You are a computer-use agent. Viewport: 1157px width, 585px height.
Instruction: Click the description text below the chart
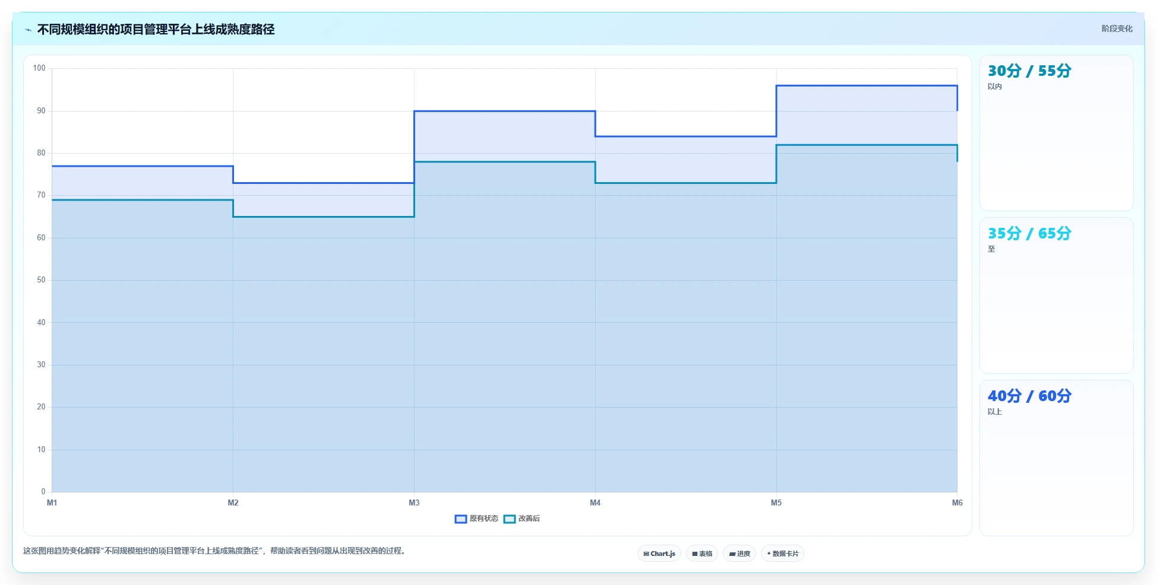point(216,551)
